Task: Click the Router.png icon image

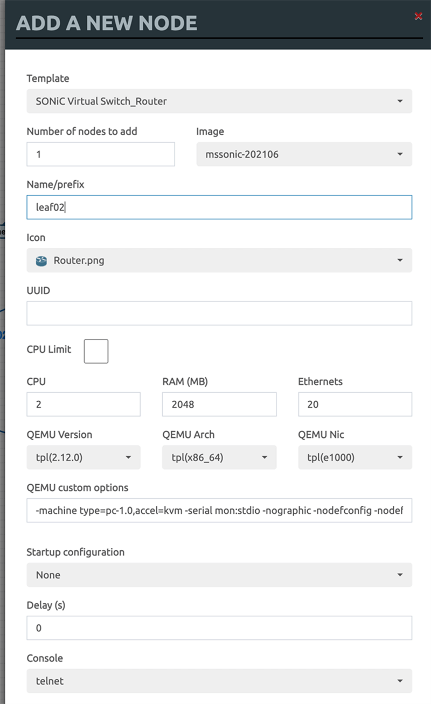Action: click(41, 261)
